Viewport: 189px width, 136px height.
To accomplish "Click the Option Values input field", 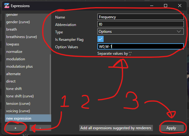I will click(140, 46).
